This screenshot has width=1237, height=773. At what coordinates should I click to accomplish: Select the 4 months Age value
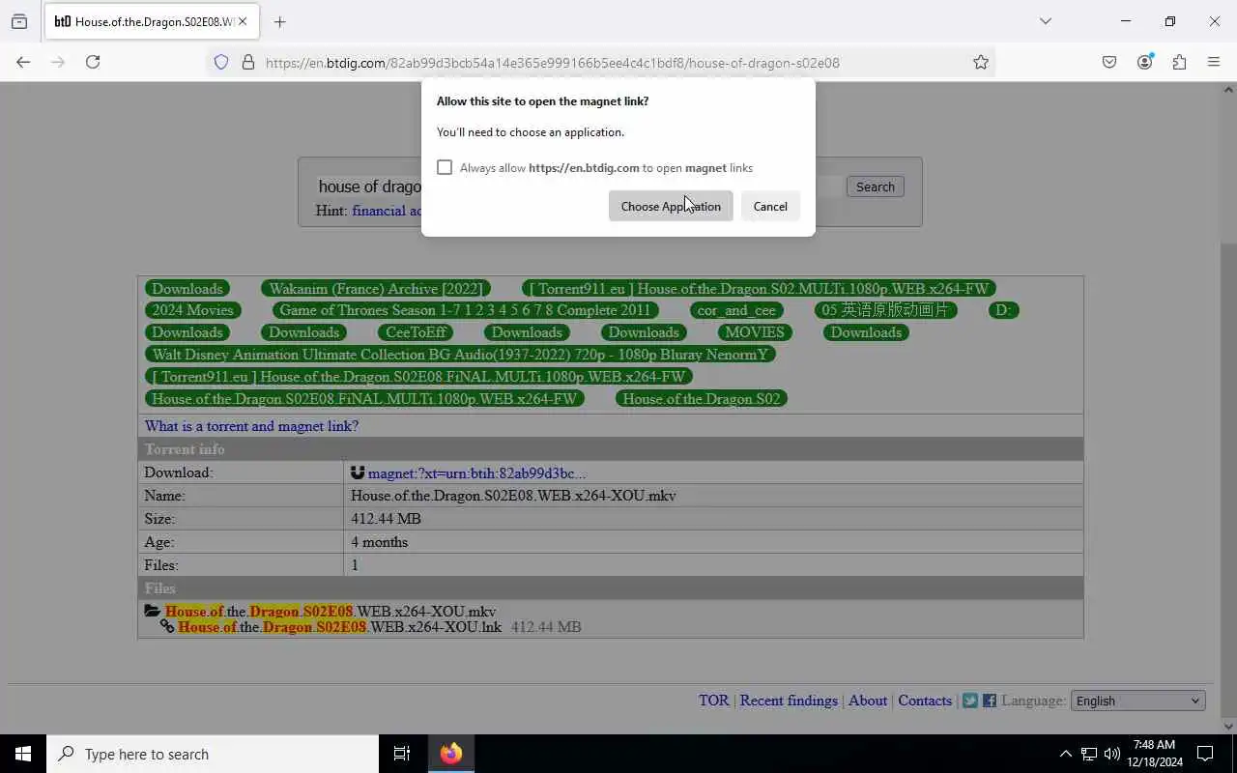[379, 542]
